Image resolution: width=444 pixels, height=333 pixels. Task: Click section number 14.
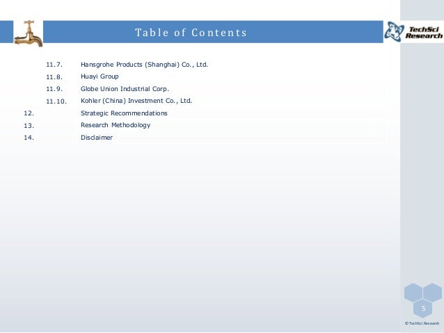click(x=29, y=138)
